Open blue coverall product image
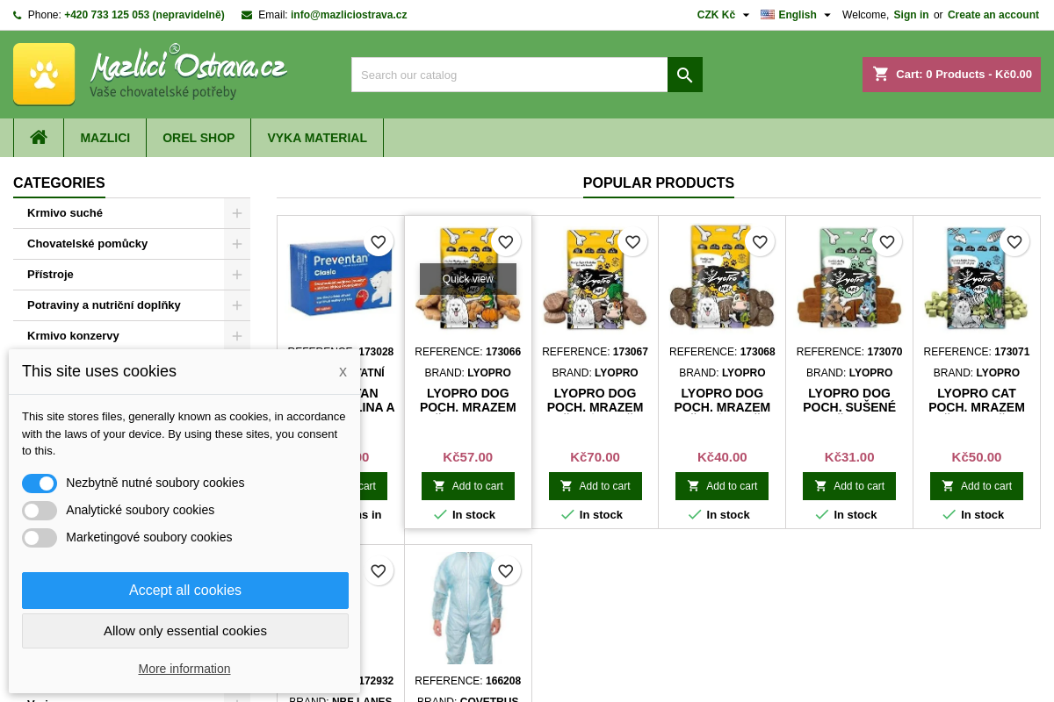1054x702 pixels. [x=468, y=608]
